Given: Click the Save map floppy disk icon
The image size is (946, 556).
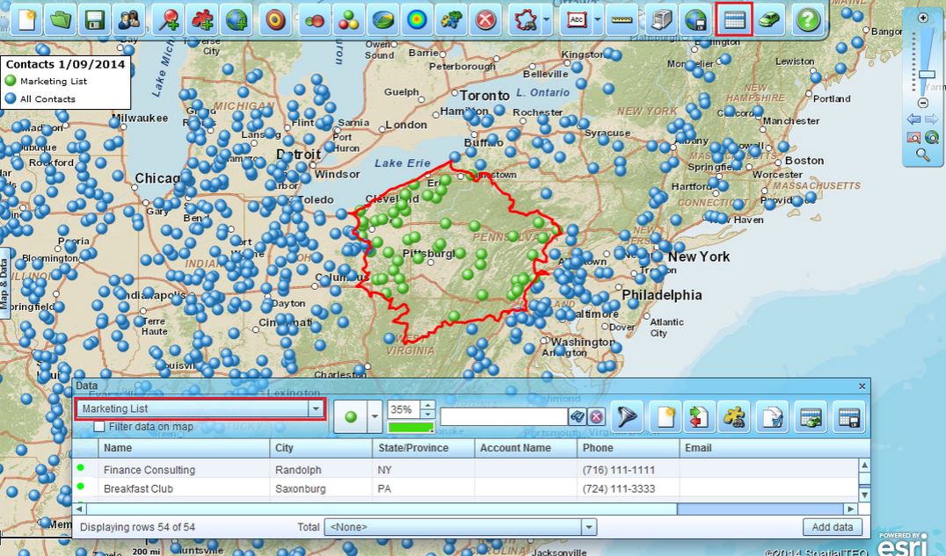Looking at the screenshot, I should click(x=93, y=20).
